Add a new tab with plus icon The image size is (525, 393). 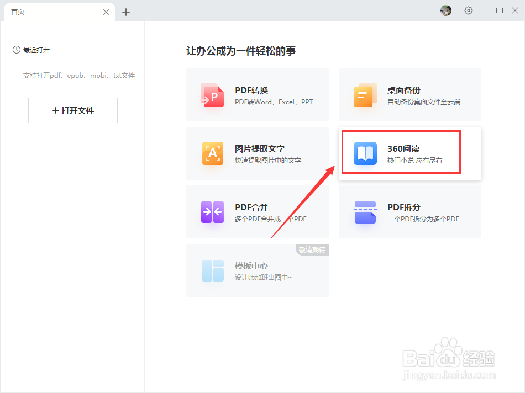coord(126,12)
